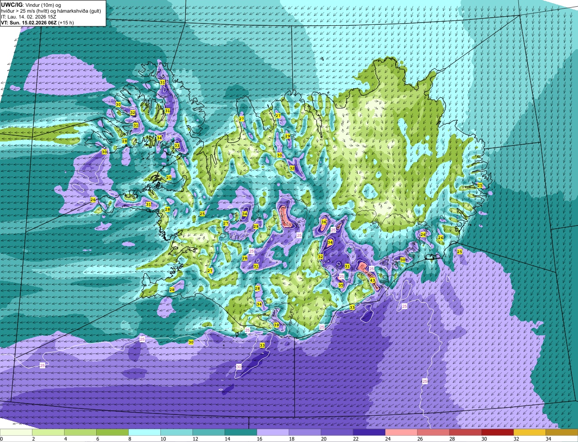Viewport: 578px width, 442px height.
Task: Click the legend tick label "8"
Action: [130, 439]
